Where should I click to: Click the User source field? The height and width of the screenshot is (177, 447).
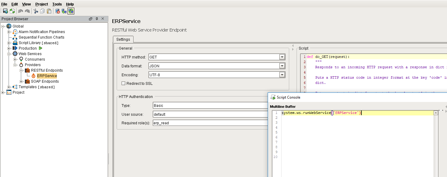pos(211,114)
